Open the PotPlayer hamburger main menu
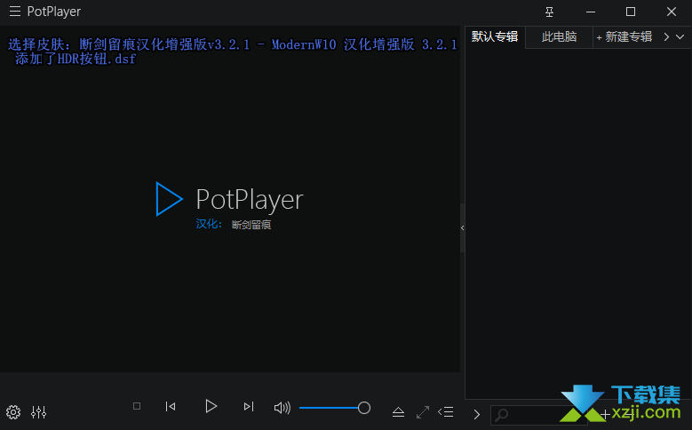 click(x=15, y=12)
